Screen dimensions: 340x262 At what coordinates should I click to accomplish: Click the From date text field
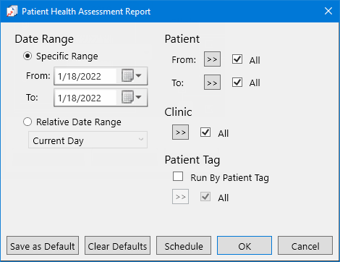(x=85, y=76)
